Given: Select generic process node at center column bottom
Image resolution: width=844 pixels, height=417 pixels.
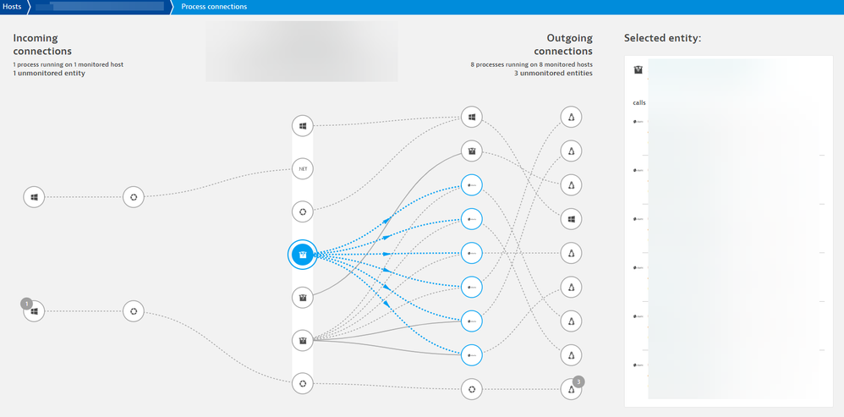Looking at the screenshot, I should pyautogui.click(x=303, y=384).
